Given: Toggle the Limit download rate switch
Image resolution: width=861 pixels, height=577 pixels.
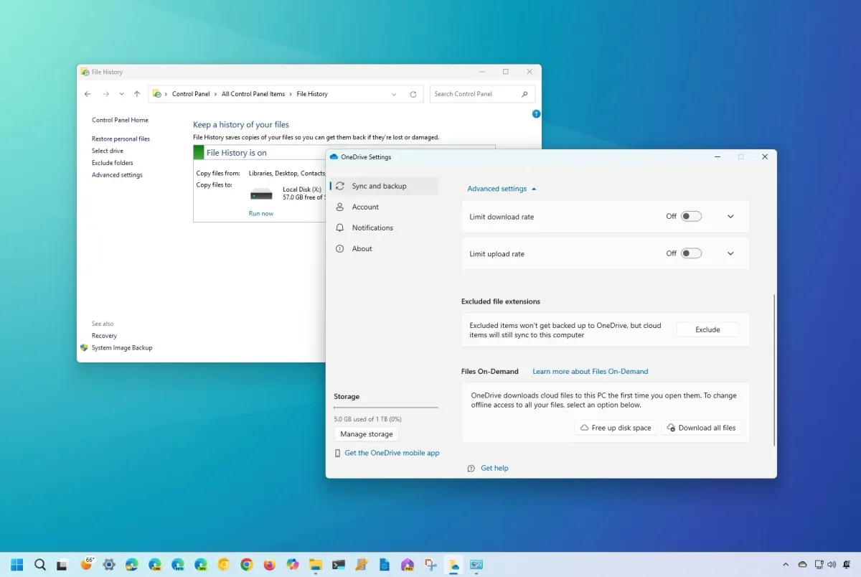Looking at the screenshot, I should (691, 216).
